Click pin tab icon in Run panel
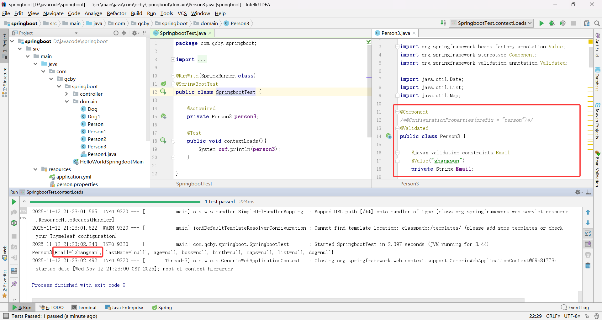Image resolution: width=602 pixels, height=320 pixels. pos(14,284)
